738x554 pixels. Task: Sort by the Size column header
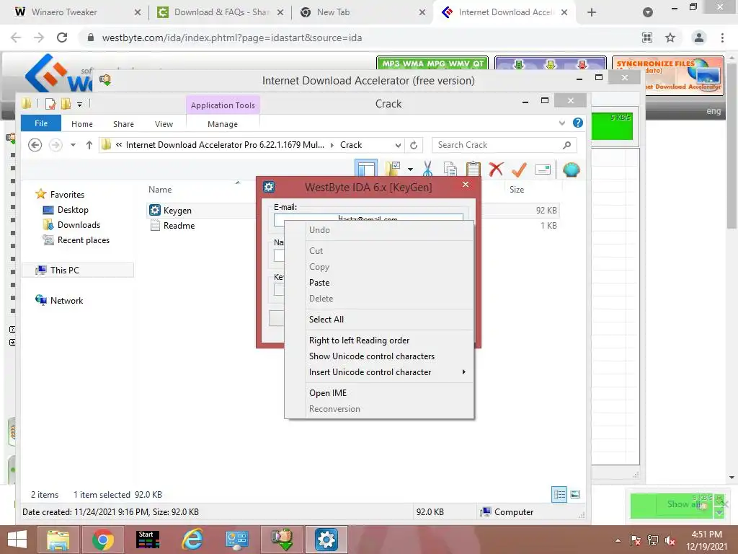pos(516,190)
